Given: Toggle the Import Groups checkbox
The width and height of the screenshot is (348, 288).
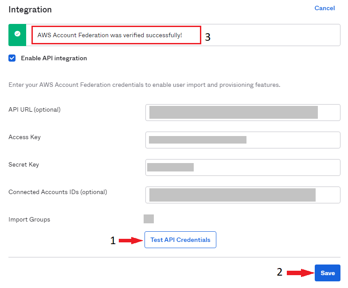Looking at the screenshot, I should pyautogui.click(x=149, y=219).
